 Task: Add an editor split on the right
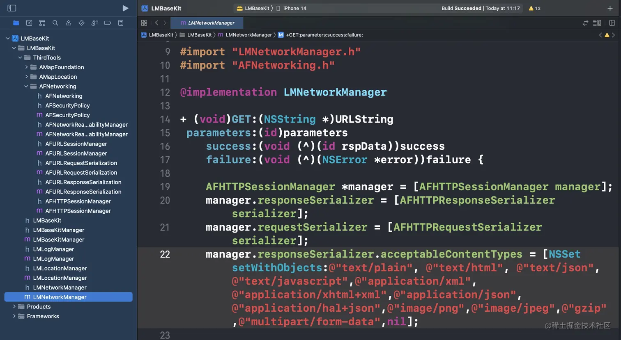612,23
